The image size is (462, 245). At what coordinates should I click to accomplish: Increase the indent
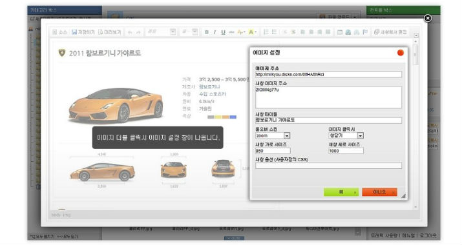293,32
